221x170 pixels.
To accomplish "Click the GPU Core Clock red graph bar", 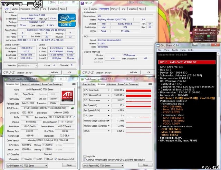I will pyautogui.click(x=138, y=91).
